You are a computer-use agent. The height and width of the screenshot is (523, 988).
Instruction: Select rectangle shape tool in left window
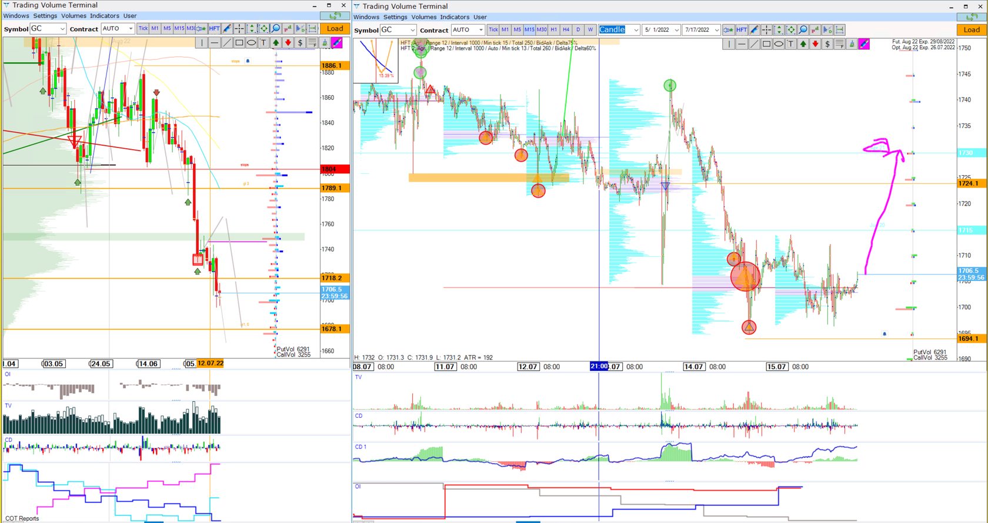coord(239,42)
